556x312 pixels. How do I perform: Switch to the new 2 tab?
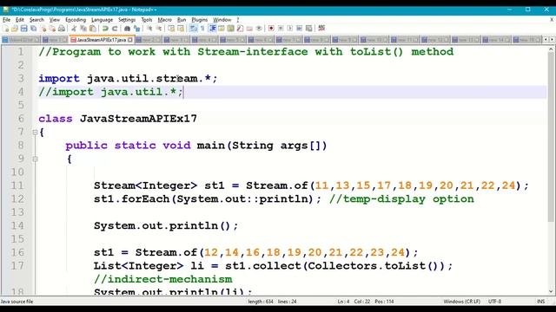pyautogui.click(x=148, y=40)
